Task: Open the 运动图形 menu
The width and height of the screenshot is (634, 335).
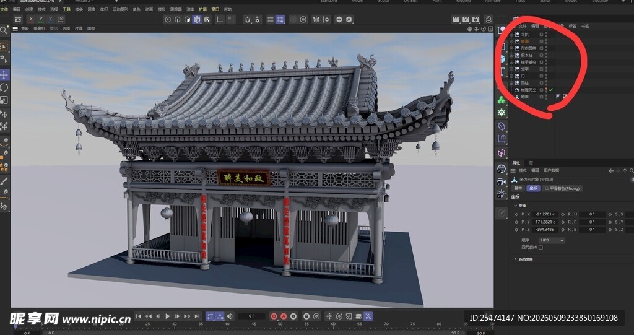Action: (x=120, y=9)
